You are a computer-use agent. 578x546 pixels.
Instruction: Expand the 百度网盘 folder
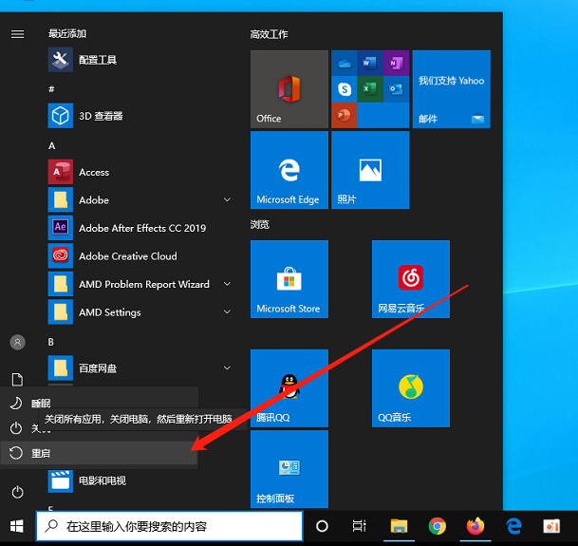pos(227,367)
